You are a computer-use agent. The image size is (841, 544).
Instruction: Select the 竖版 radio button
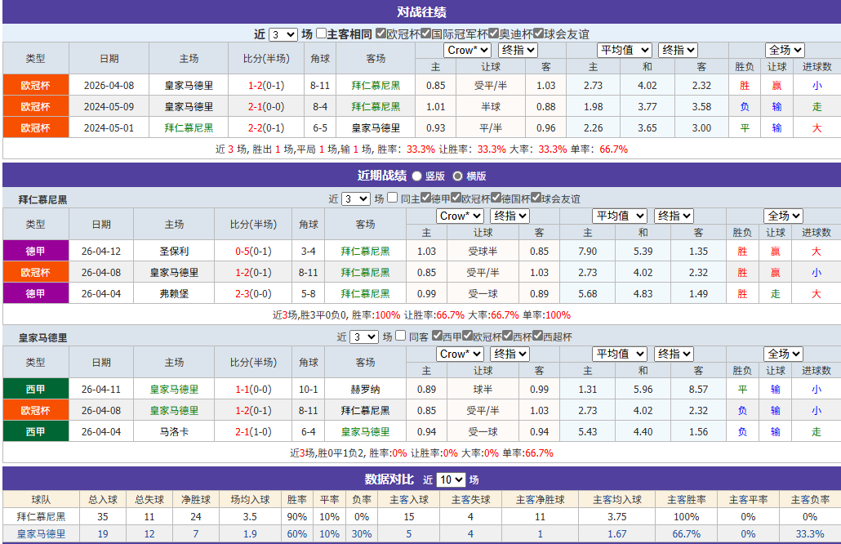point(416,176)
